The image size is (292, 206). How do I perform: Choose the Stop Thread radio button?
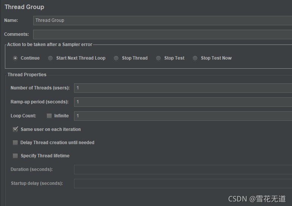pos(116,58)
